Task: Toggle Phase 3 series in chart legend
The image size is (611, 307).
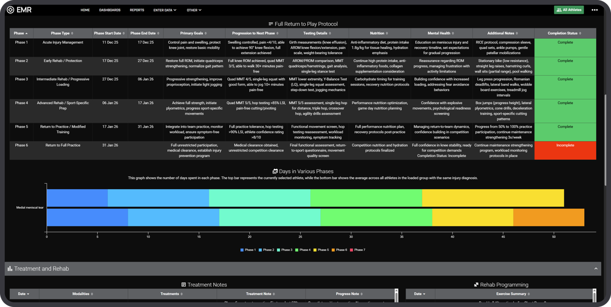Action: tap(284, 250)
